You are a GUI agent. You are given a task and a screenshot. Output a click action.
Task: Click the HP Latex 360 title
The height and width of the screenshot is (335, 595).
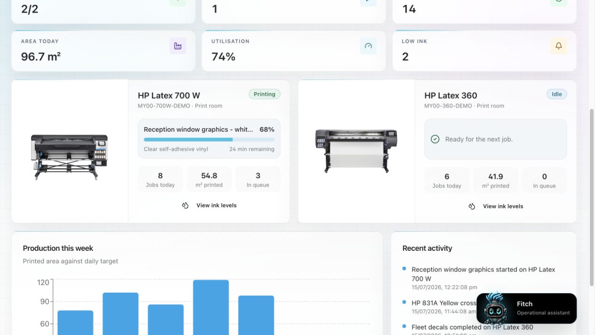[x=451, y=96]
